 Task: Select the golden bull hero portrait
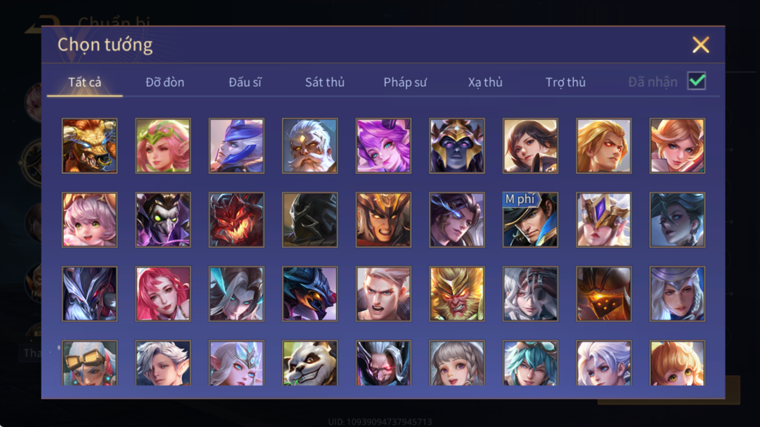pos(90,146)
